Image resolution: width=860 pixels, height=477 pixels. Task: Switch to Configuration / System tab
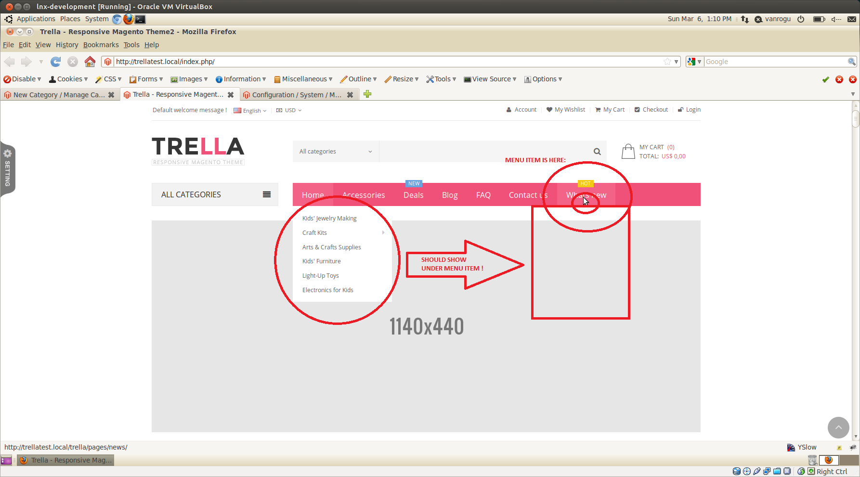(296, 95)
